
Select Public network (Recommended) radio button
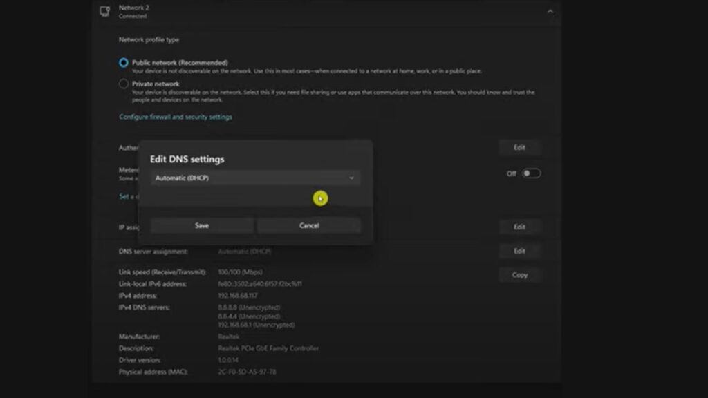point(124,63)
